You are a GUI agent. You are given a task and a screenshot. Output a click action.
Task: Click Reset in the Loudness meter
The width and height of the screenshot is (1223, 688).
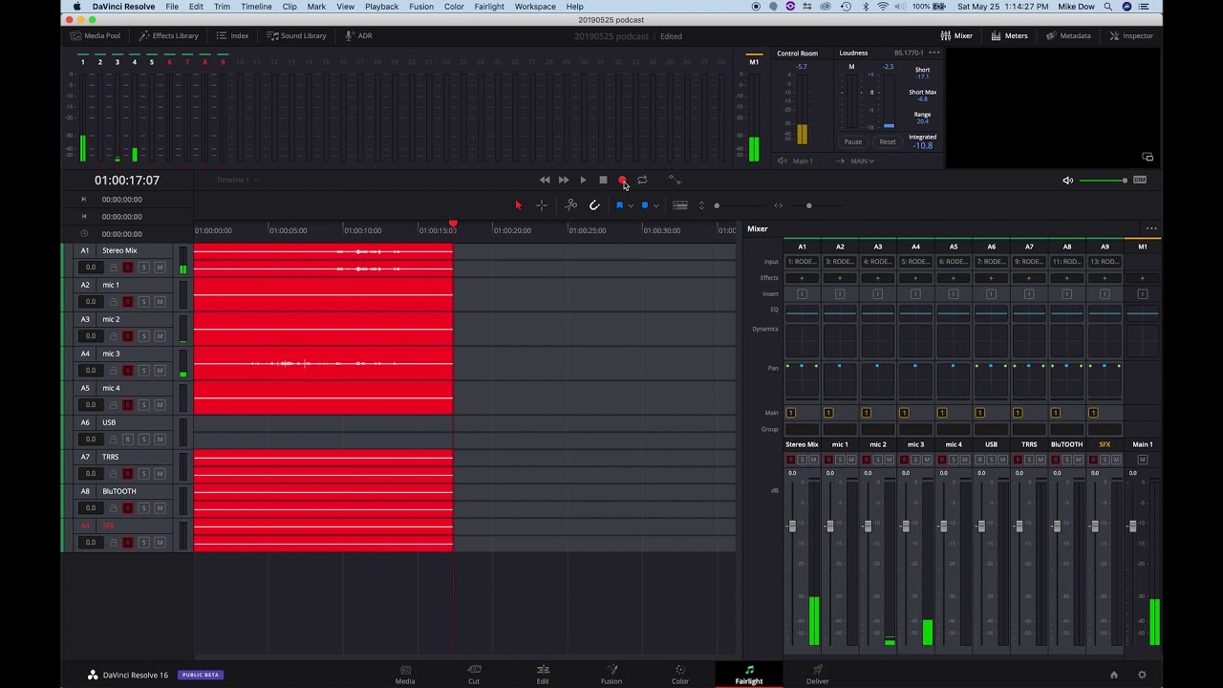pyautogui.click(x=888, y=141)
